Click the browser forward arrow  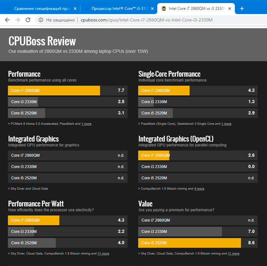(x=17, y=20)
